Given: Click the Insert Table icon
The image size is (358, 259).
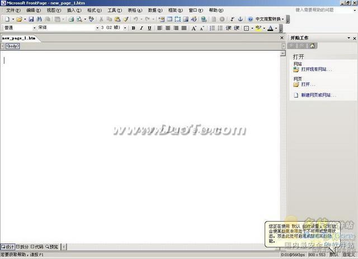Looking at the screenshot, I should click(169, 19).
